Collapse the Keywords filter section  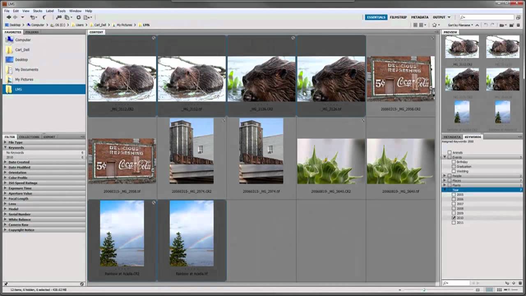tap(5, 148)
